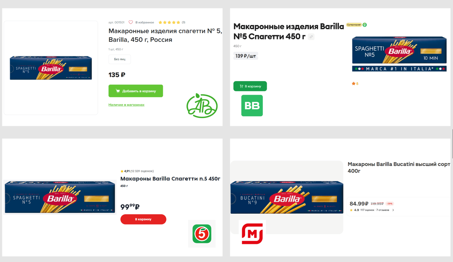Click the dark green 'В корзину' button
The image size is (453, 262).
coord(250,86)
